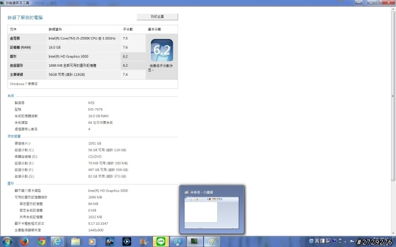This screenshot has width=396, height=247.
Task: Click the monitor resolution 1440x900
Action: pyautogui.click(x=96, y=230)
